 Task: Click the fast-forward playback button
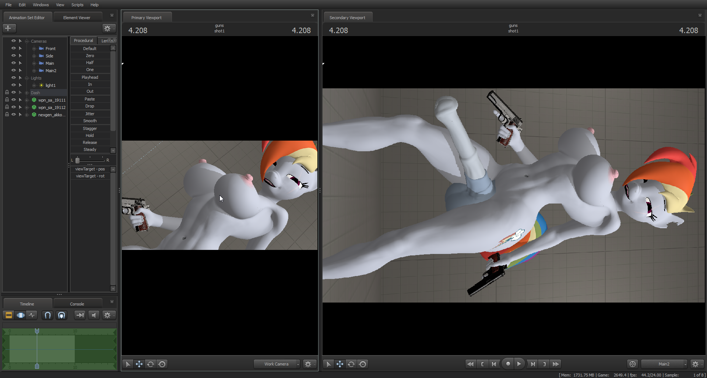[x=556, y=364]
